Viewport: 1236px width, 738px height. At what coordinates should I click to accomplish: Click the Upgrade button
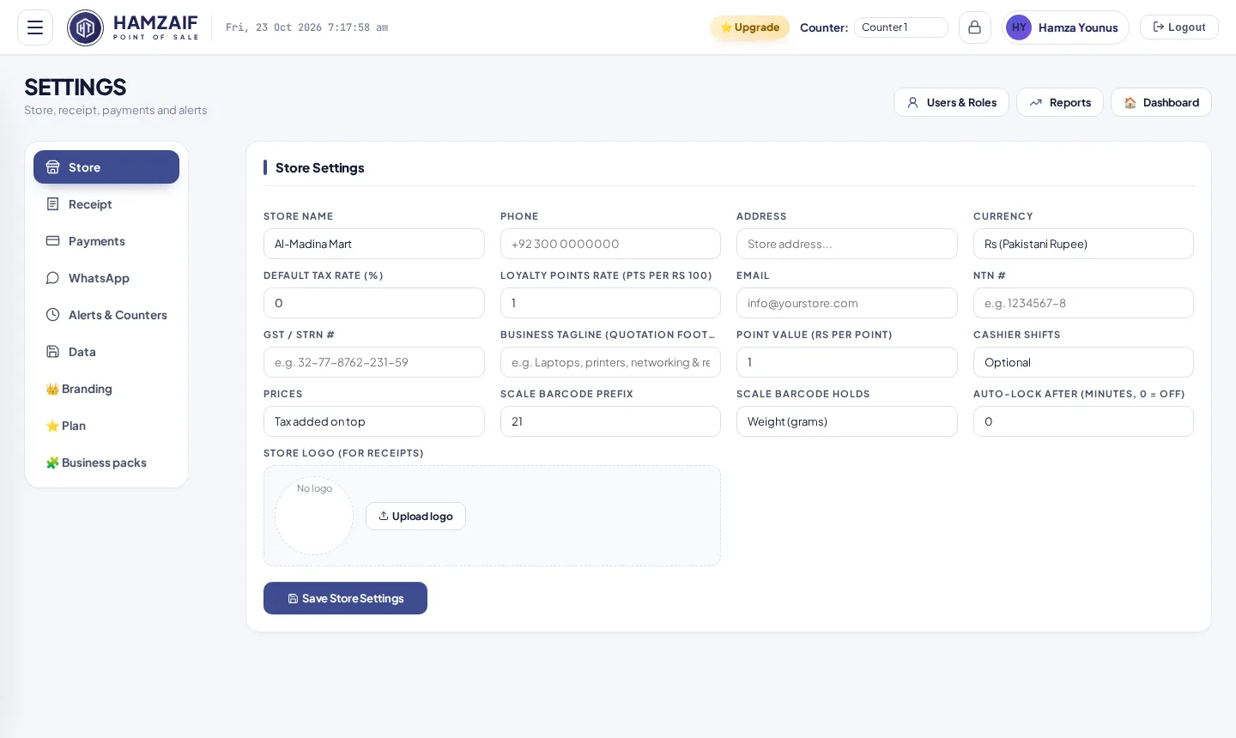pos(749,27)
